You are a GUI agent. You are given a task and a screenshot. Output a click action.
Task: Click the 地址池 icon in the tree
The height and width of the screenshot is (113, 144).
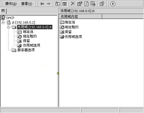[19, 32]
